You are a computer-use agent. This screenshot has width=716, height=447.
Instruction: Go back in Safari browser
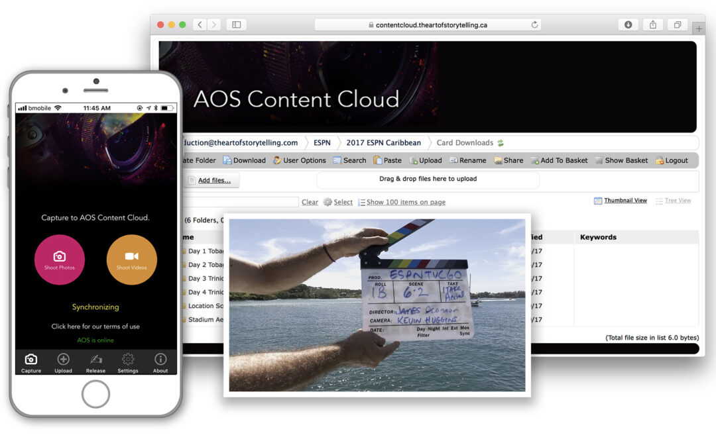click(x=200, y=25)
